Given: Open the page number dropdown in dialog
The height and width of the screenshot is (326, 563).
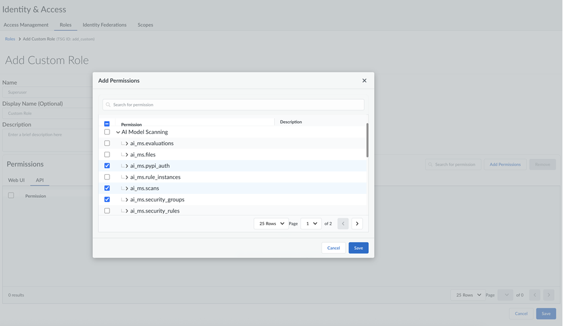Looking at the screenshot, I should (311, 224).
